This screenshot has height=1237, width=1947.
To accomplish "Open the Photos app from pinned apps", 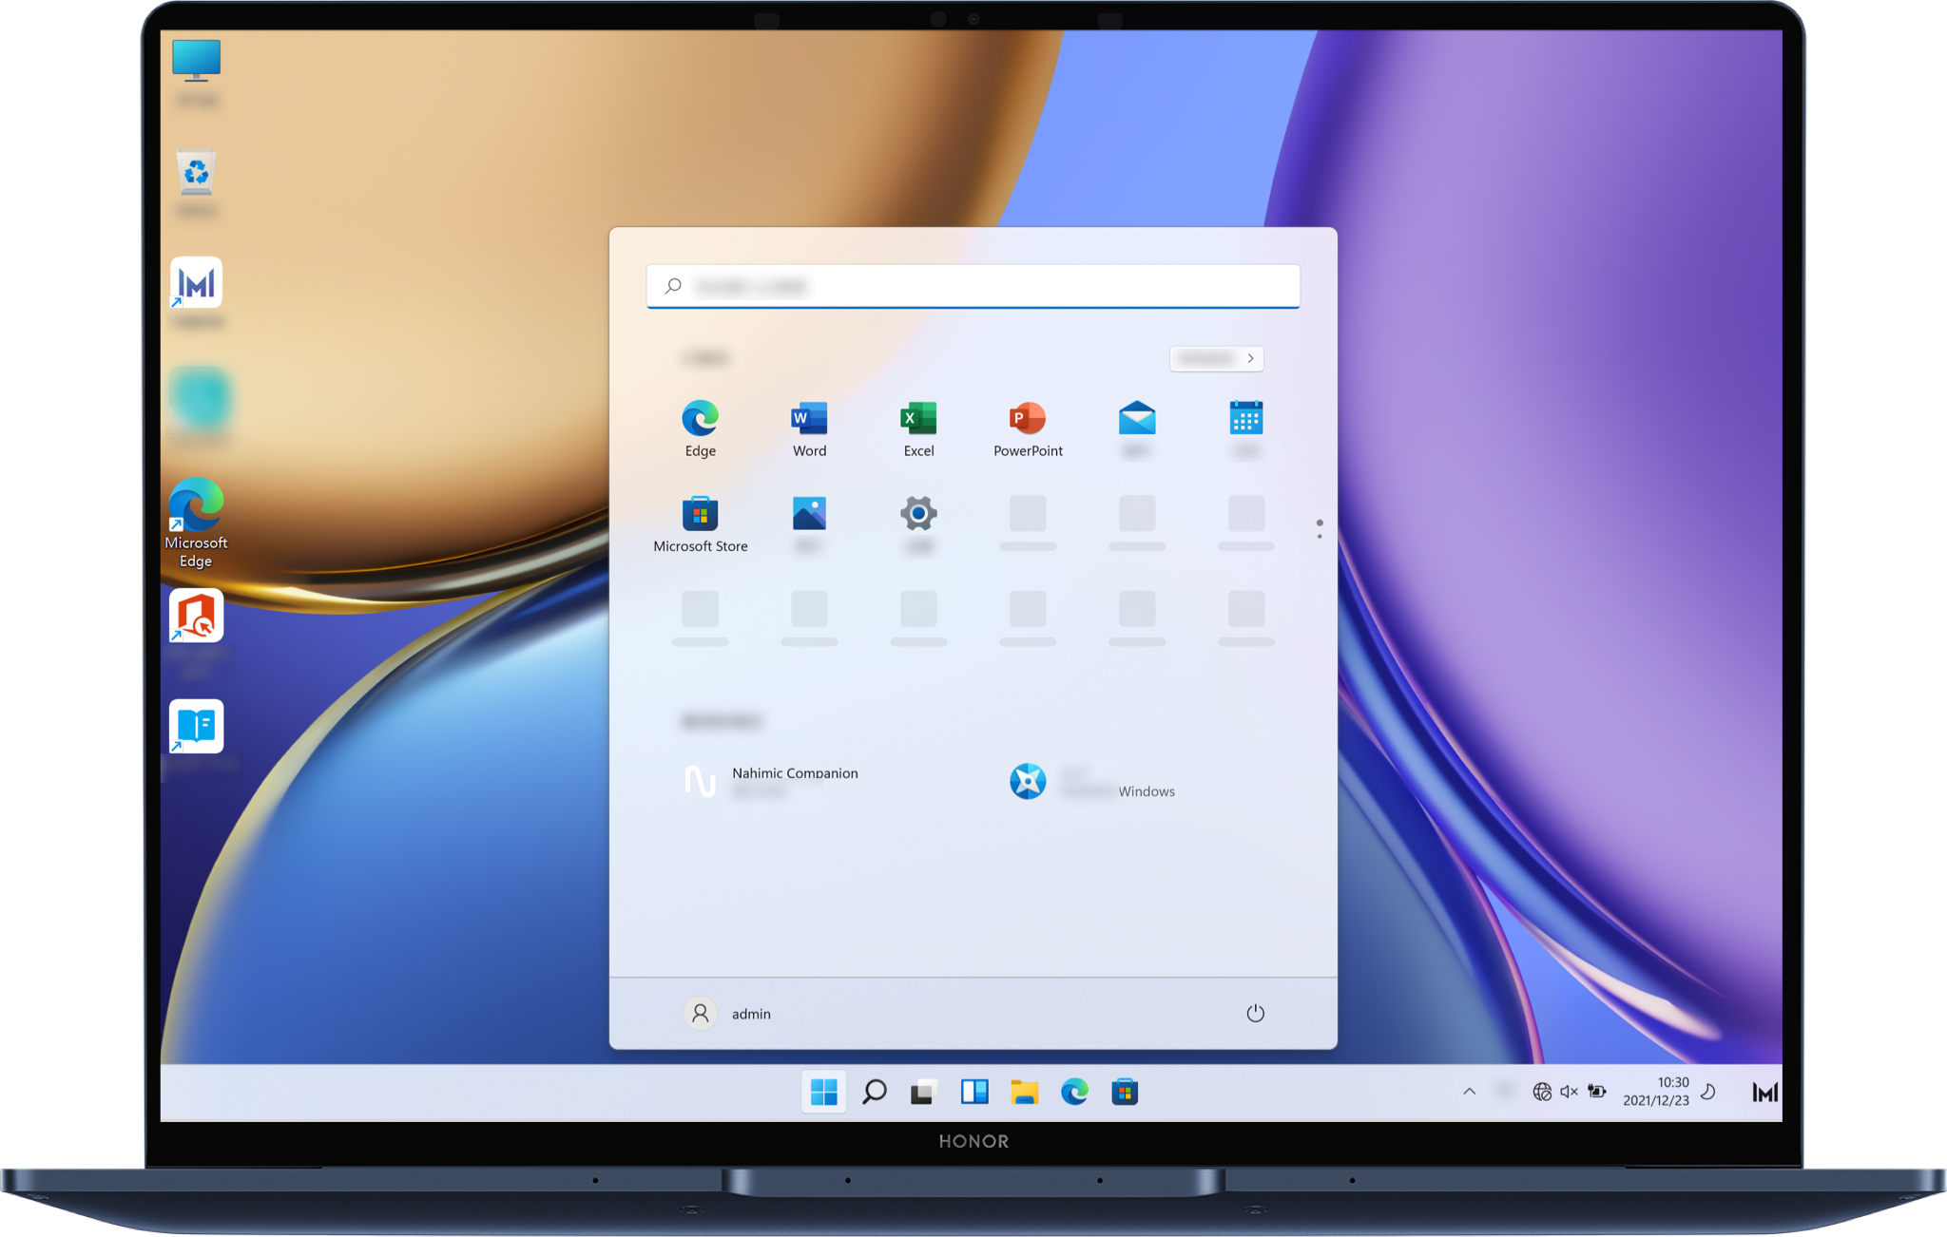I will click(x=808, y=516).
